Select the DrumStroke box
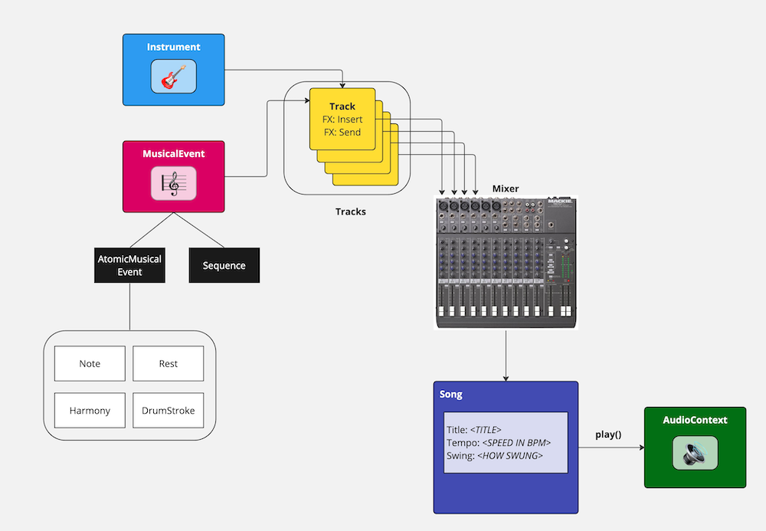This screenshot has height=531, width=766. click(x=169, y=411)
